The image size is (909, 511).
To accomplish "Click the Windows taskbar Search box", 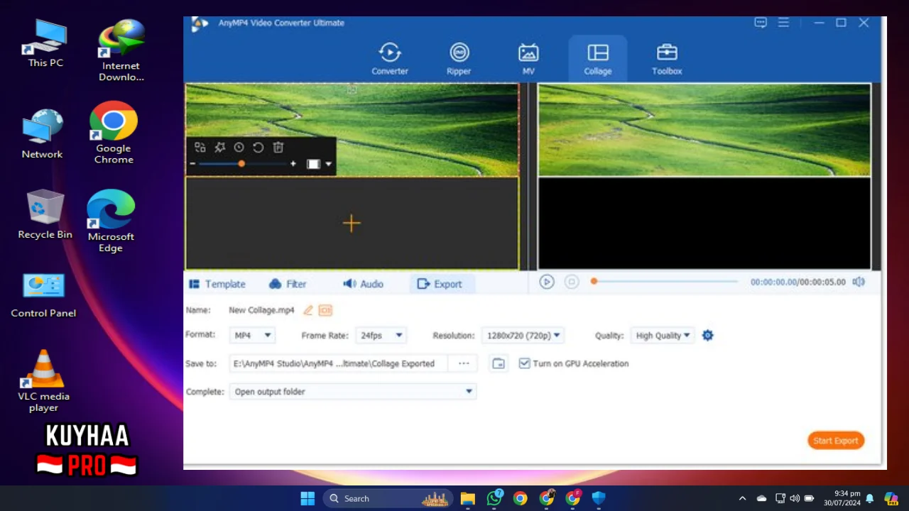I will click(388, 498).
